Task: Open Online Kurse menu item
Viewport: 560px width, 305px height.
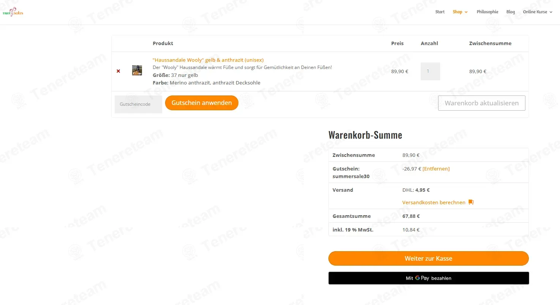Action: tap(535, 12)
